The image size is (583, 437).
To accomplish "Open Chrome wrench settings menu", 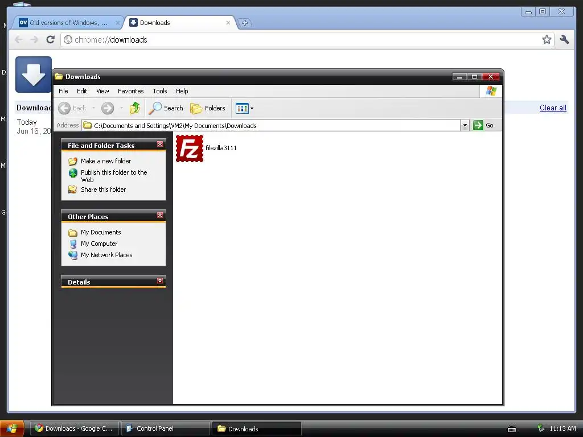I will [x=564, y=39].
